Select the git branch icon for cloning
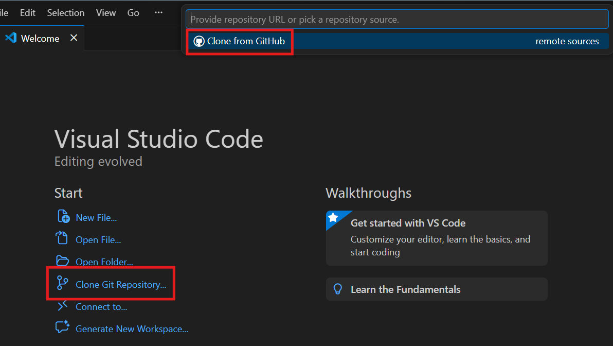613x346 pixels. [x=62, y=283]
